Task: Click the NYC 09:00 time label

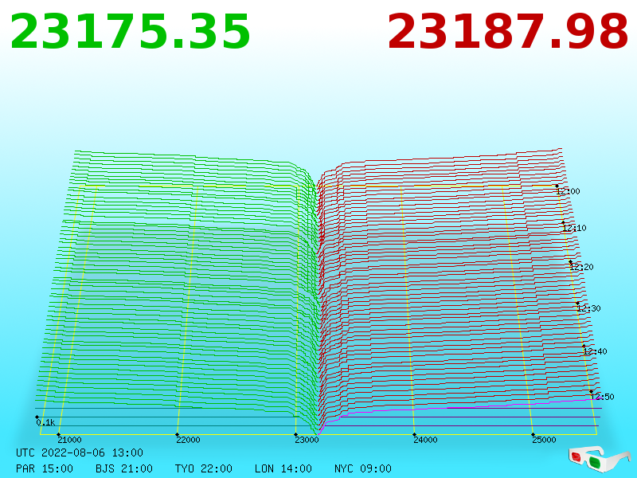Action: [x=363, y=468]
